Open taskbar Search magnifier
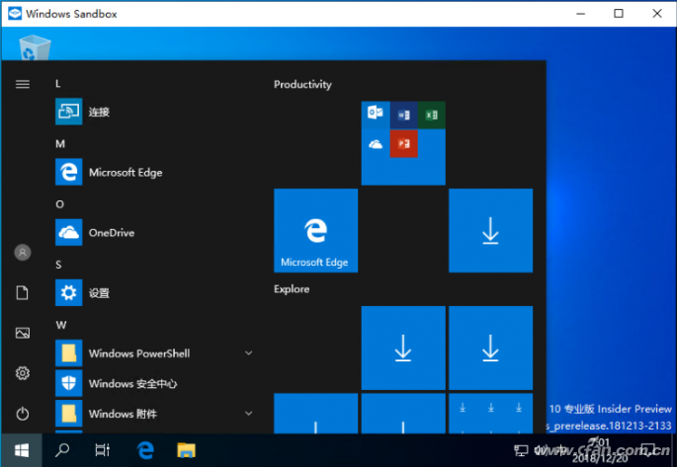 tap(62, 450)
